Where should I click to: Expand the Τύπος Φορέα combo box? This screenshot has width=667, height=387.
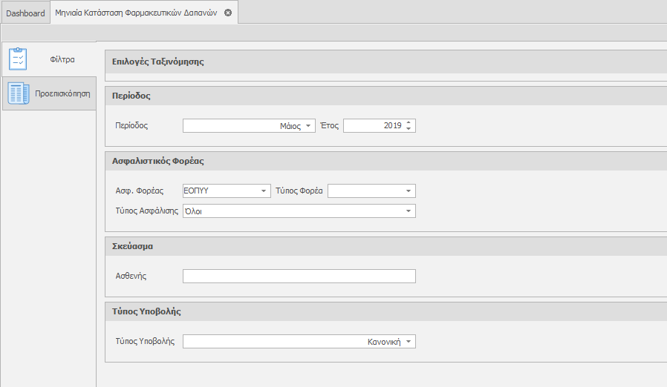[409, 191]
